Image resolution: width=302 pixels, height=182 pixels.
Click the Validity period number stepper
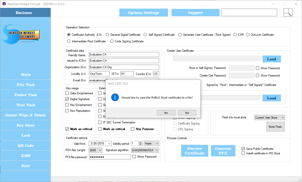tap(140, 143)
